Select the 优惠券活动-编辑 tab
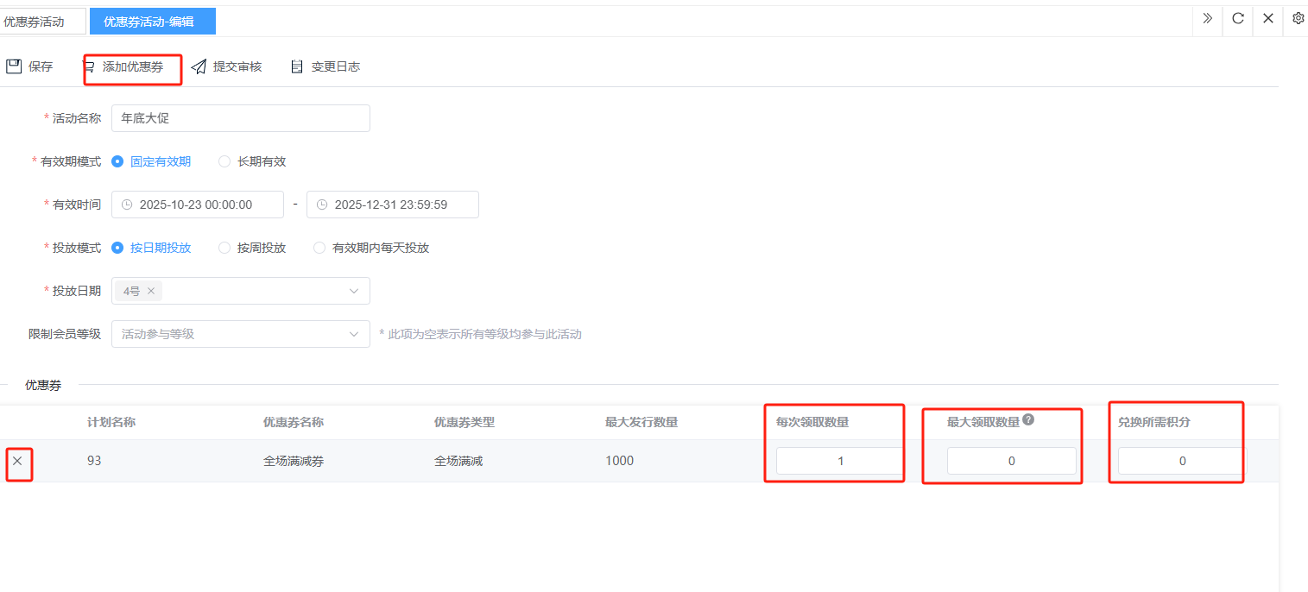The width and height of the screenshot is (1308, 592). coord(152,22)
